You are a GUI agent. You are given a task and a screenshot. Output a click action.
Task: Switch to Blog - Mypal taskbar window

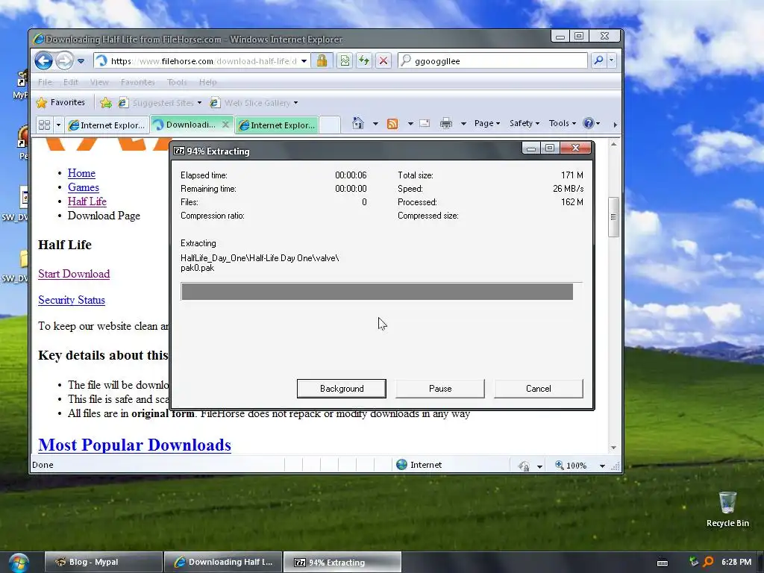pos(103,562)
